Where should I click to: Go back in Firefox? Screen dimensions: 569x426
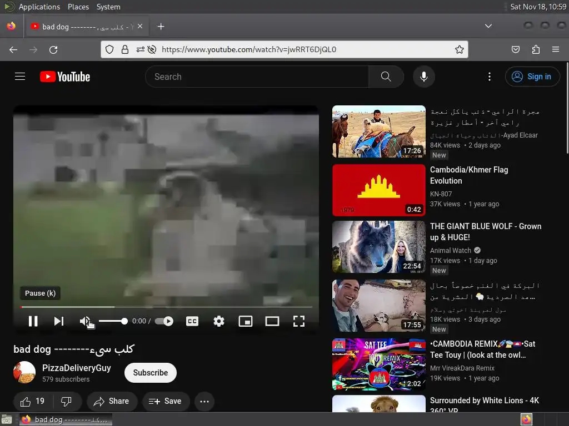tap(13, 49)
